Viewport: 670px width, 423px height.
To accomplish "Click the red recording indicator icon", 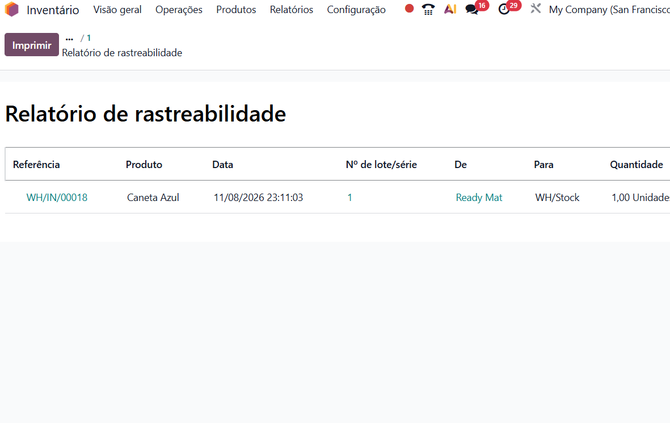I will point(409,8).
